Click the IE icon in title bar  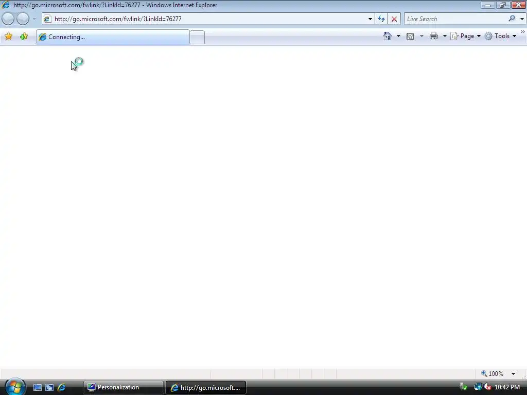pyautogui.click(x=6, y=5)
